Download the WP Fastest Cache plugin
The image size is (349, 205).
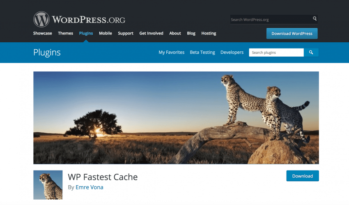point(303,176)
